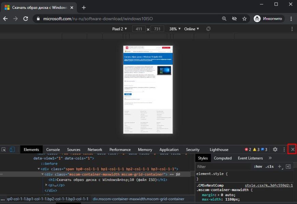Toggle the computed styles sidebar icon
The height and width of the screenshot is (204, 297).
point(288,167)
